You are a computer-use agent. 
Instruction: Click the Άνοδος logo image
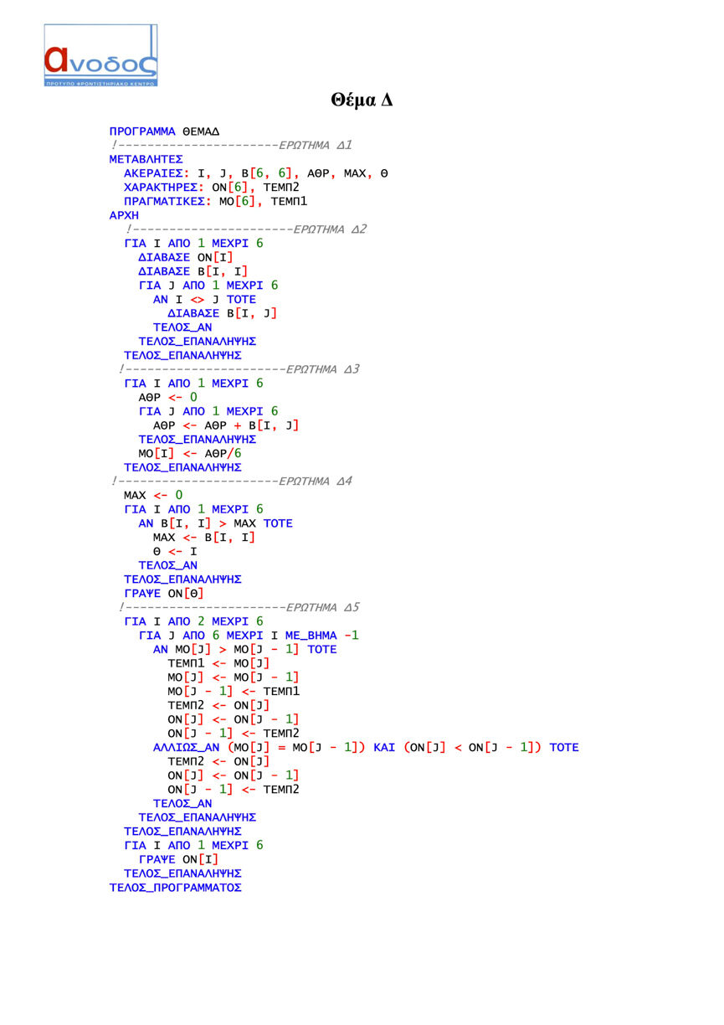[100, 55]
